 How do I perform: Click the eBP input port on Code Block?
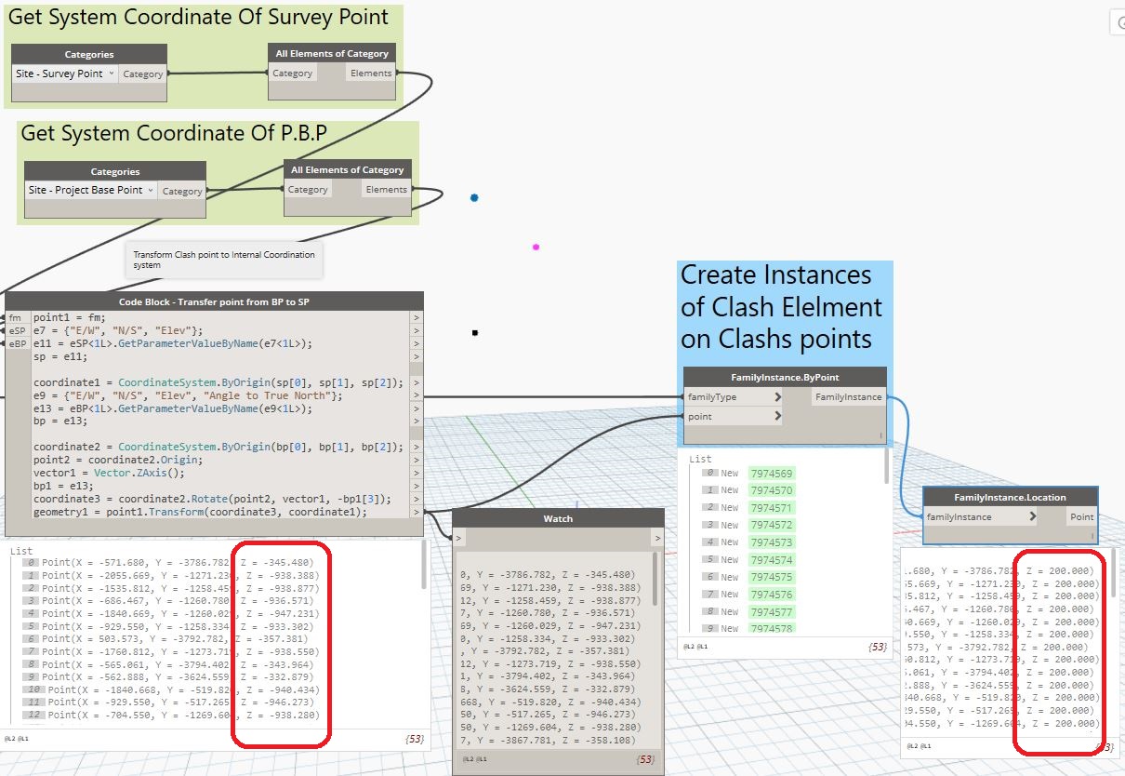17,343
